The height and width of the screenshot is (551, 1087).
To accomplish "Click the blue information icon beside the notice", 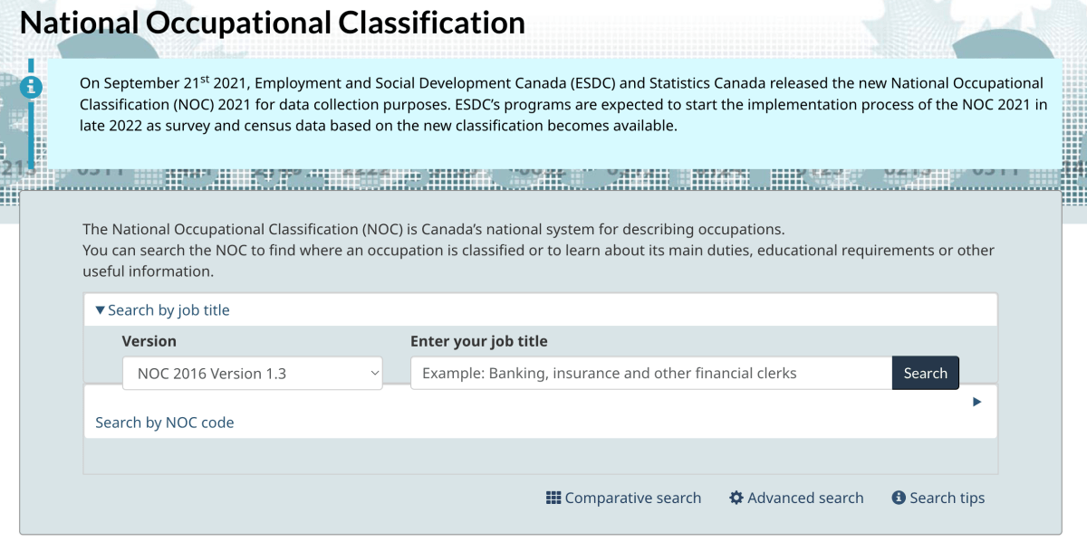I will point(33,87).
